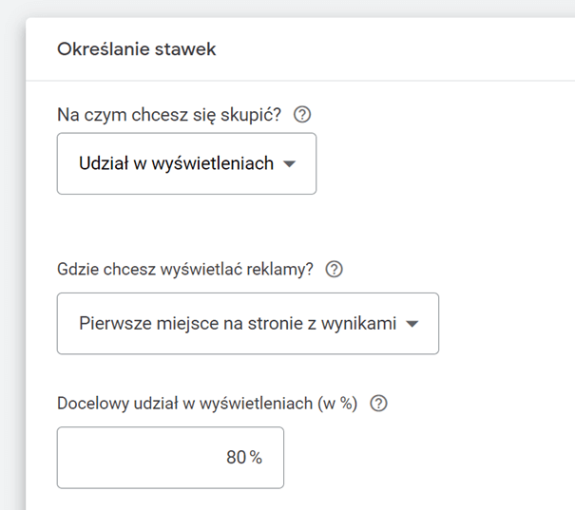Click empty card space right of the first dropdown

pyautogui.click(x=440, y=163)
